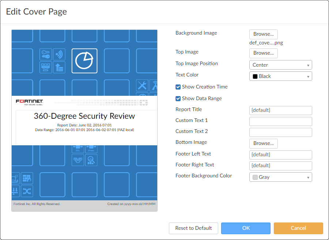Click the firewall brick-and-flame icon
Viewport: 329px width, 240px height.
point(27,178)
